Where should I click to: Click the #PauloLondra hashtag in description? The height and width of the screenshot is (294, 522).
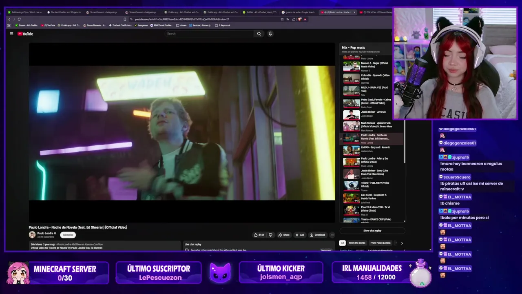point(63,244)
